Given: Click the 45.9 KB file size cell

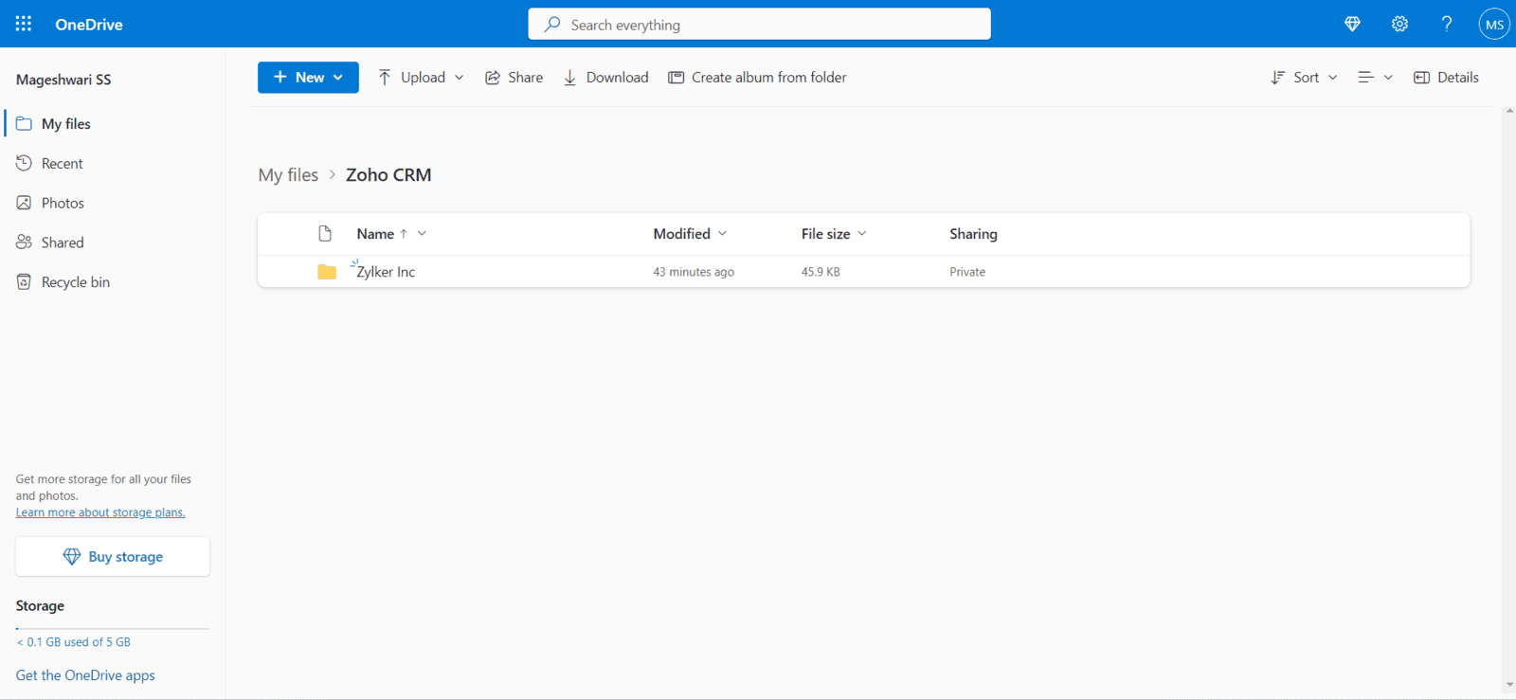Looking at the screenshot, I should click(821, 272).
